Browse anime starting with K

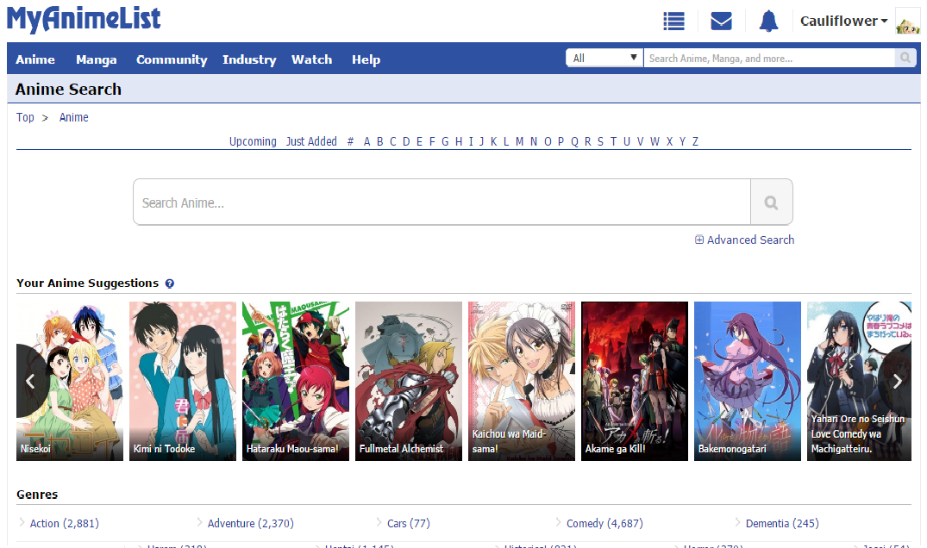coord(493,141)
